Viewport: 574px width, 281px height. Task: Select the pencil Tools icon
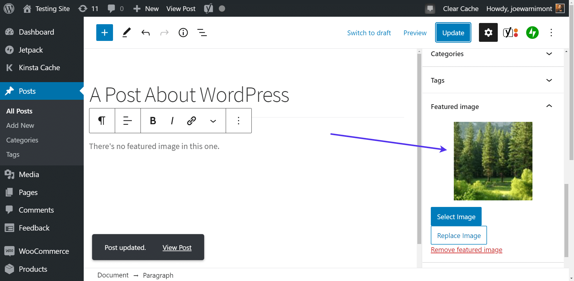pos(126,33)
